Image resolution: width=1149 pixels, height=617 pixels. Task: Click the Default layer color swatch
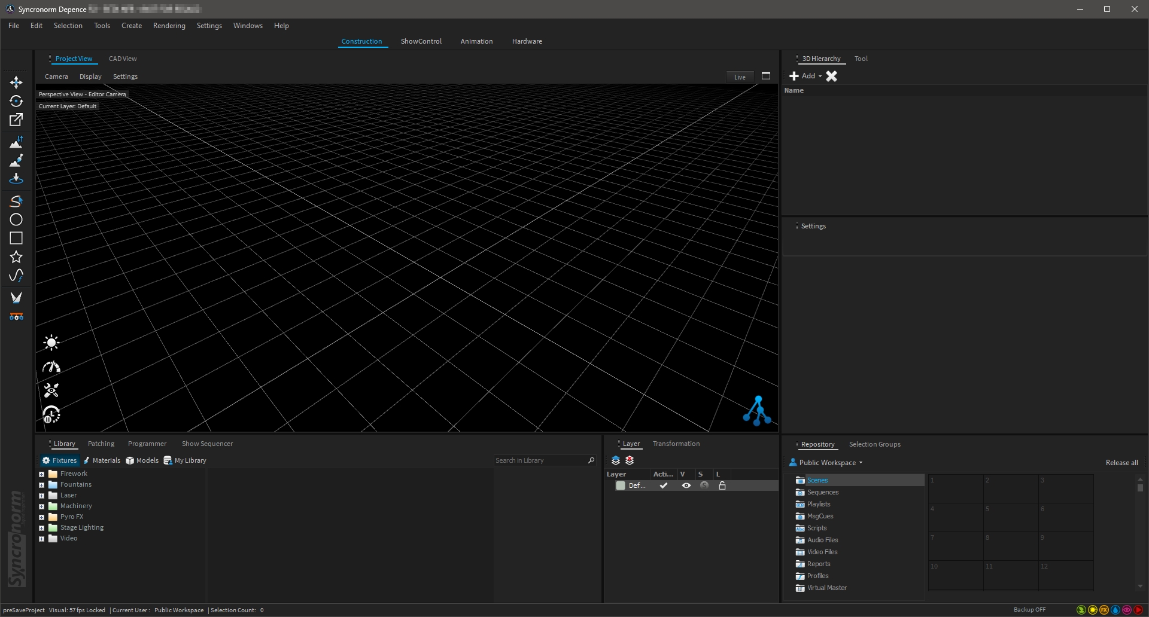621,485
